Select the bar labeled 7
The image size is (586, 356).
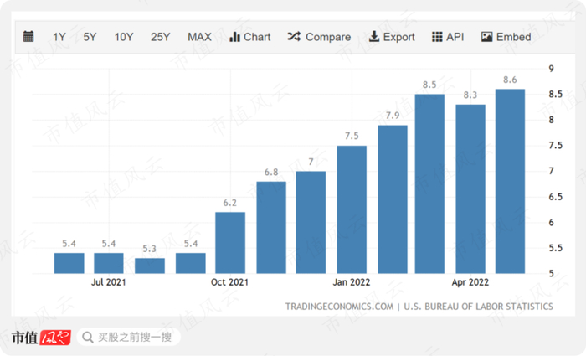pos(311,223)
